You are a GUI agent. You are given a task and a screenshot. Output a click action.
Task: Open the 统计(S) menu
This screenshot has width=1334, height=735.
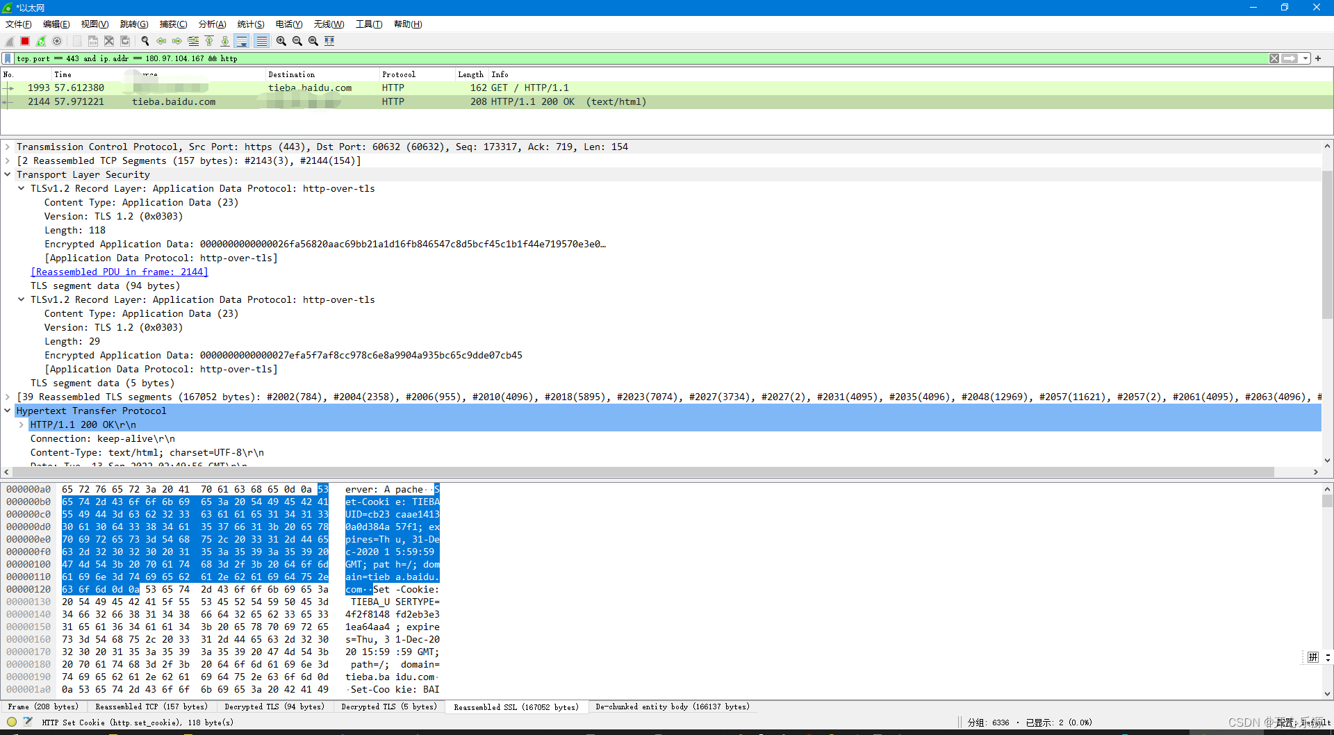pos(250,24)
